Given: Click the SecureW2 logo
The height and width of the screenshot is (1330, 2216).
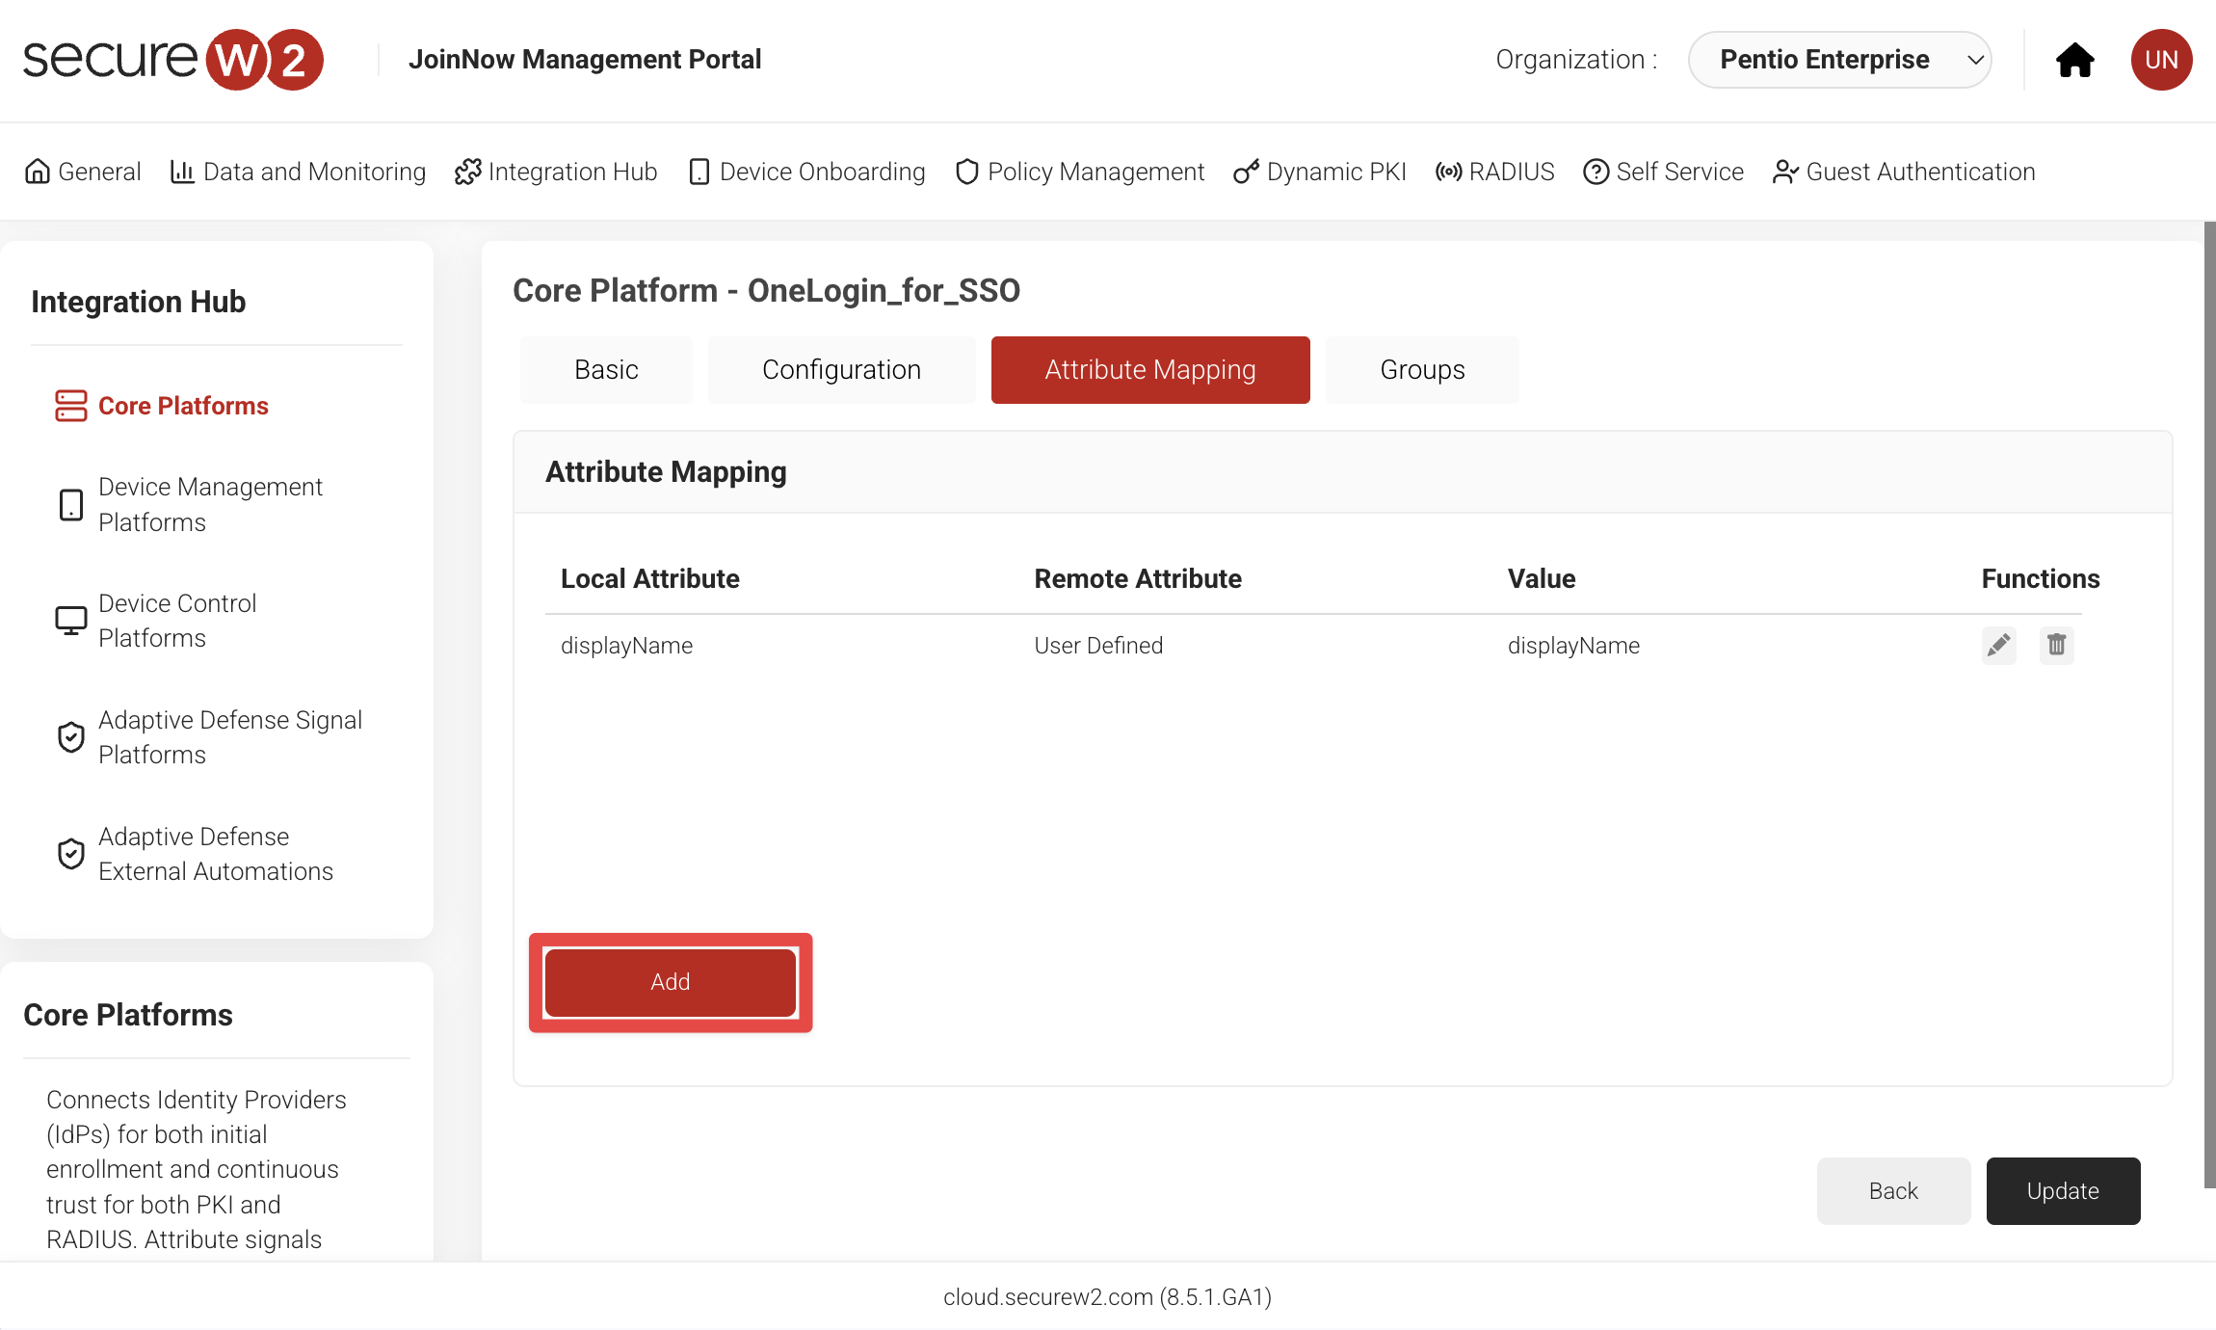Looking at the screenshot, I should click(173, 60).
